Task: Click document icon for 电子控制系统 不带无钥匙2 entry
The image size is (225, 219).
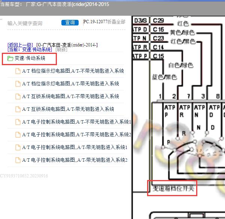Action: tap(18, 135)
